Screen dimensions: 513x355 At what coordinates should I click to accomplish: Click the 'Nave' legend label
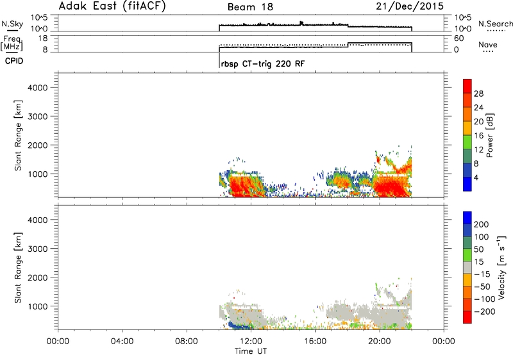[x=488, y=45]
